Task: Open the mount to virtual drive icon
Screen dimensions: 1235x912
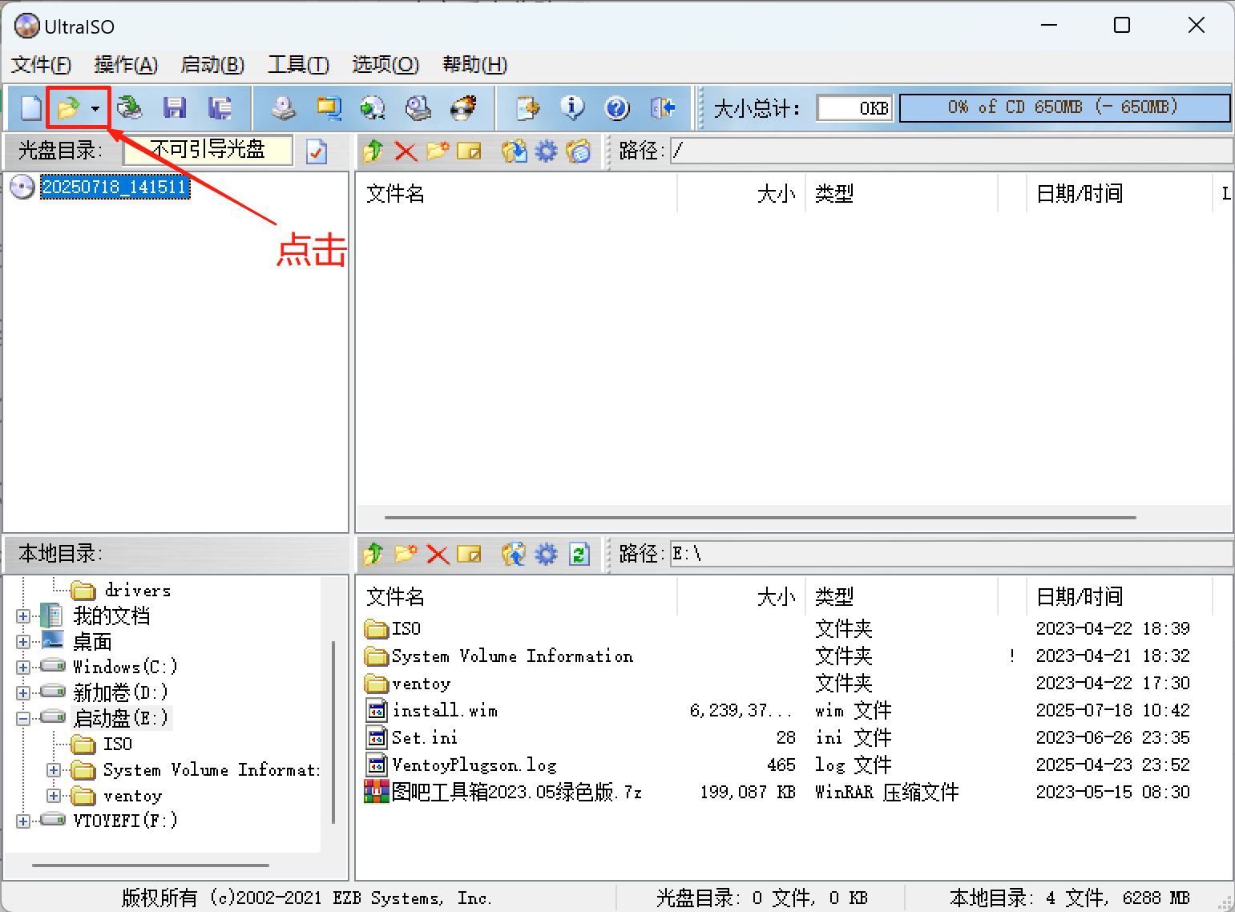Action: [418, 107]
